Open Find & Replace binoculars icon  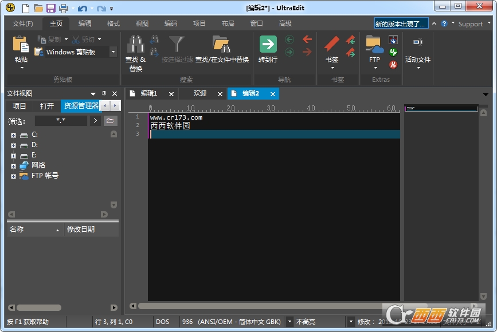(x=136, y=44)
